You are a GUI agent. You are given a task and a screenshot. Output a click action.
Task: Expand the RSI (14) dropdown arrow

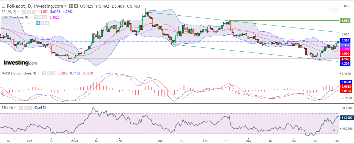click(x=15, y=108)
